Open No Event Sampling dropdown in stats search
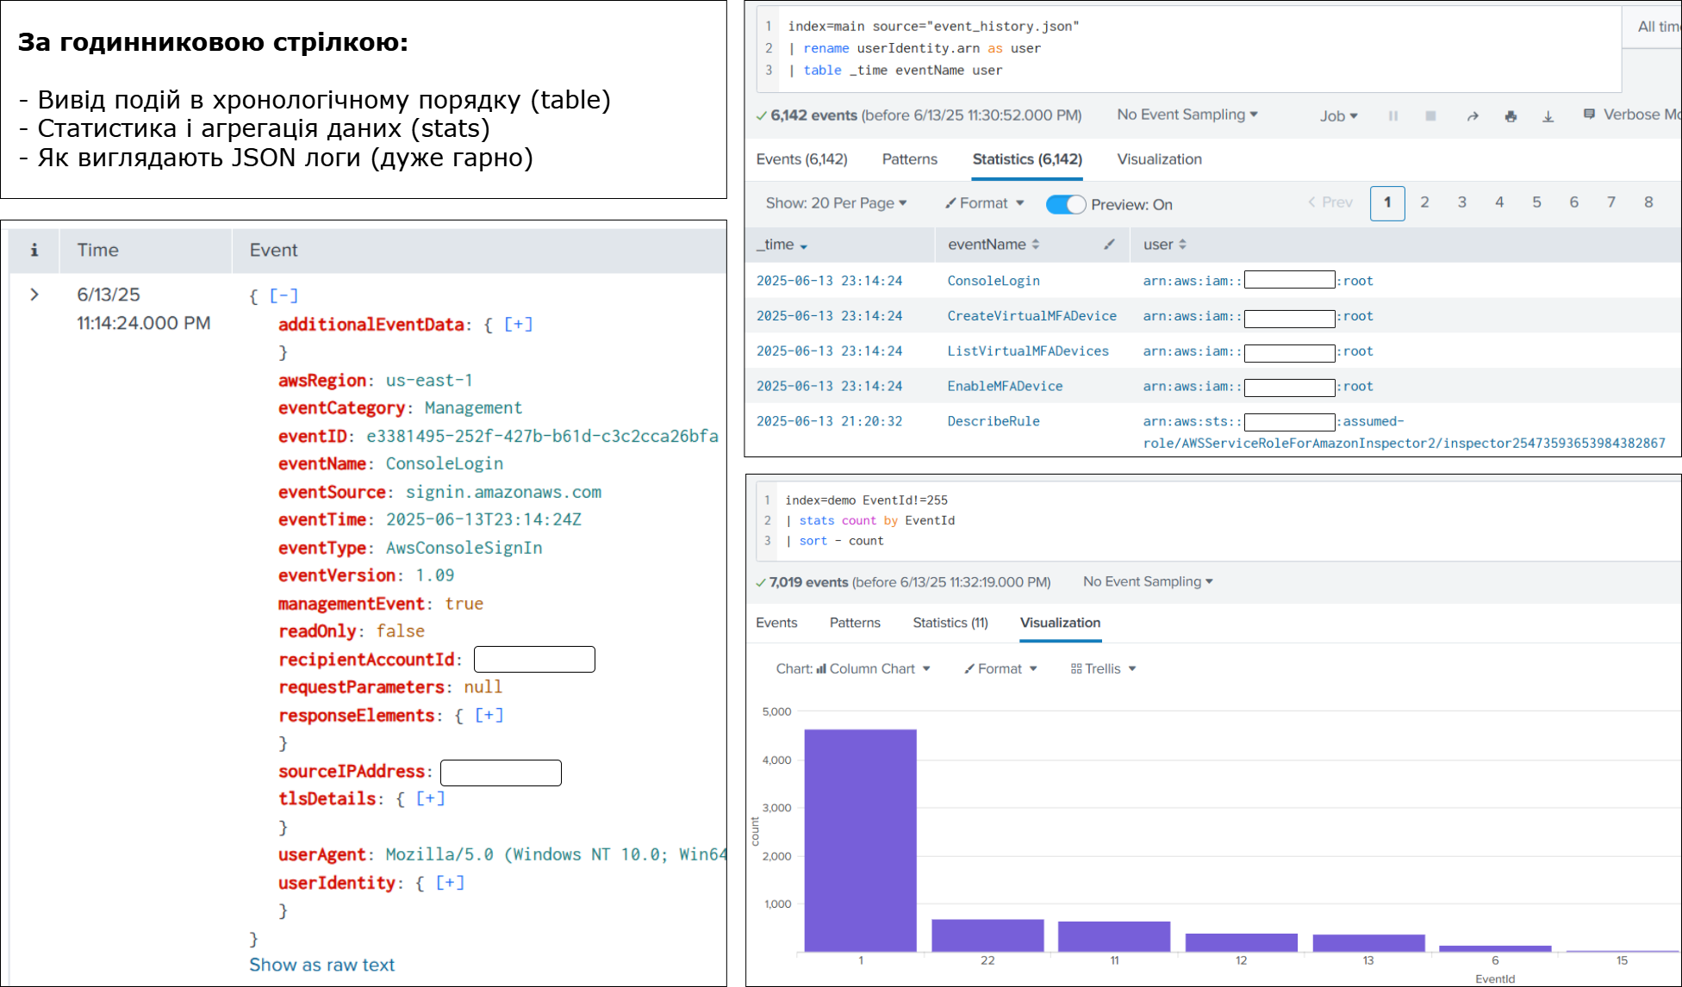1682x987 pixels. click(x=1148, y=581)
